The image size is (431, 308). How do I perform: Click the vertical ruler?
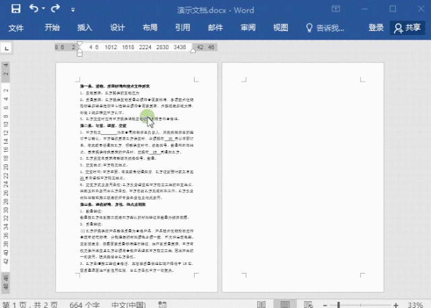(6, 177)
